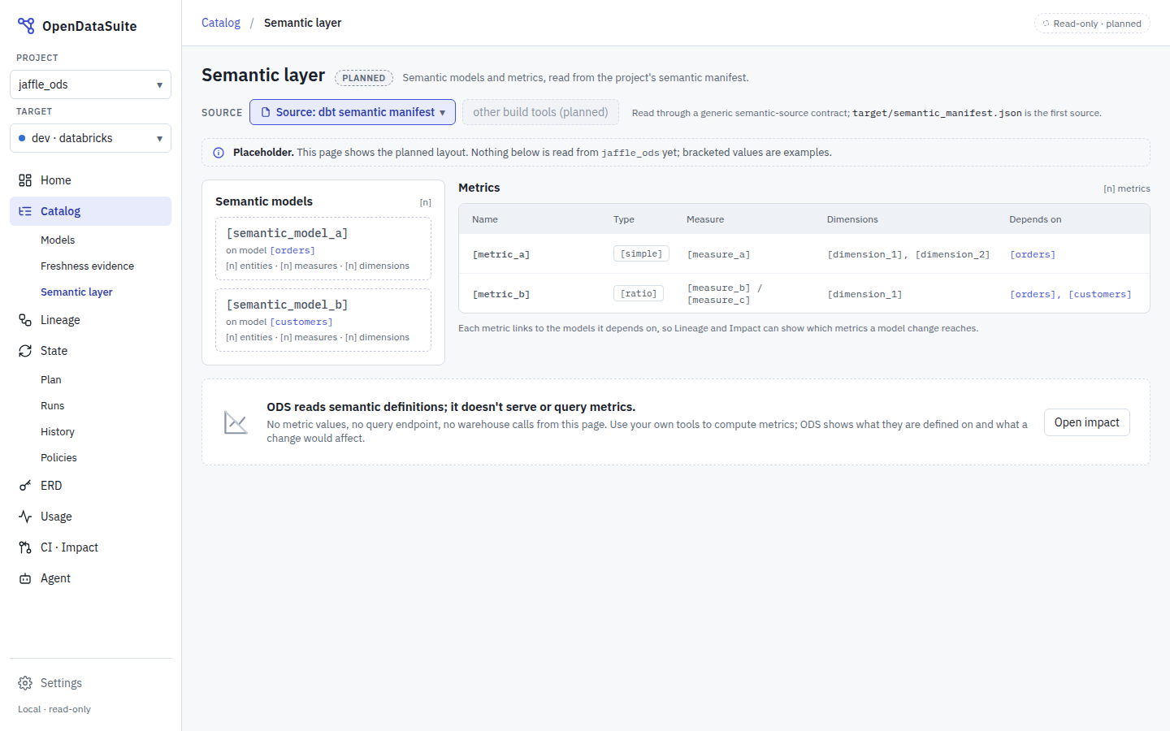Open the jaffle_ods project dropdown

tap(90, 84)
